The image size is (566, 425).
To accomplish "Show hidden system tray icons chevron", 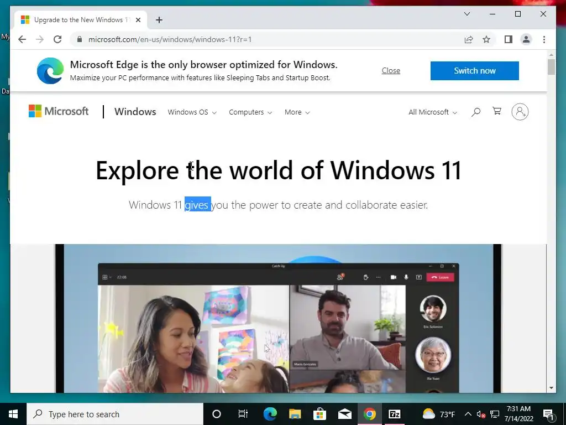I will tap(468, 414).
